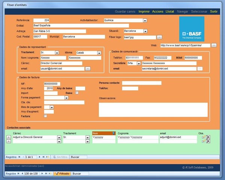Click the browse button next to basf.jpg
The height and width of the screenshot is (180, 225).
[159, 37]
